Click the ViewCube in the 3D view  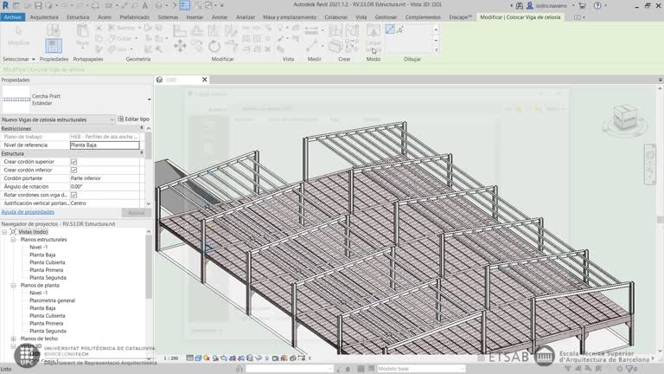(x=623, y=119)
